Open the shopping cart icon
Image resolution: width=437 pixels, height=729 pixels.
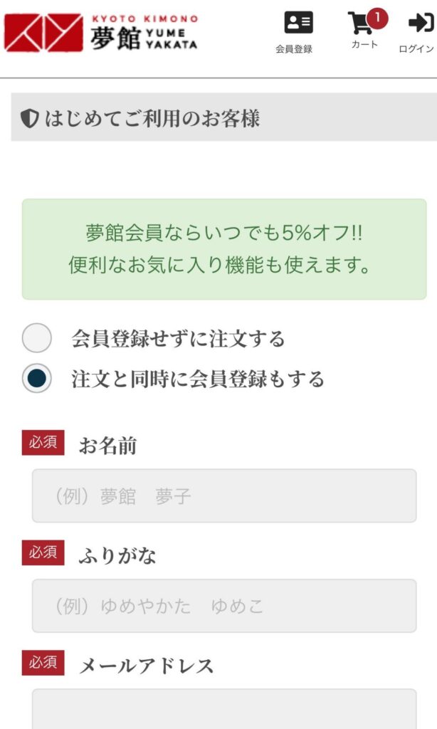coord(361,23)
